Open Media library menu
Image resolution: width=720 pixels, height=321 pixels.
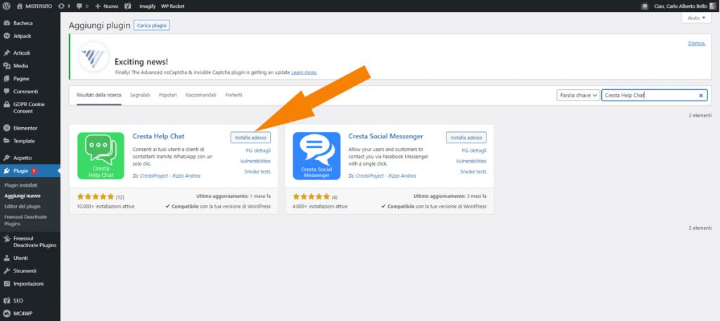coord(20,65)
